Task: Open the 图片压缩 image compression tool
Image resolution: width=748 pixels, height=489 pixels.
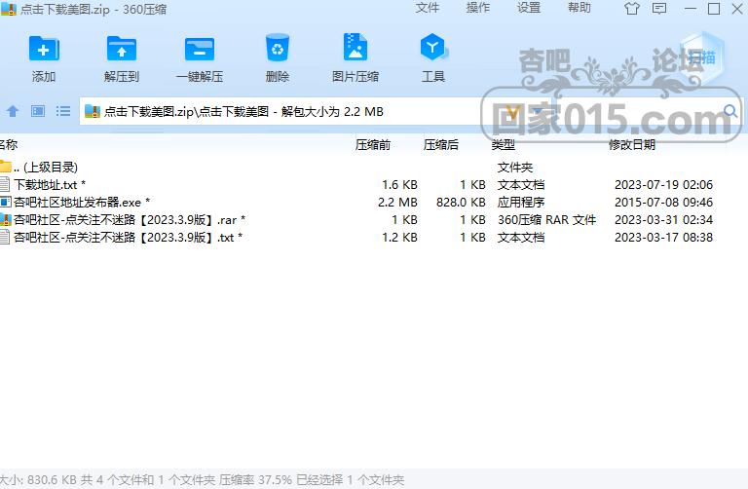Action: click(355, 47)
